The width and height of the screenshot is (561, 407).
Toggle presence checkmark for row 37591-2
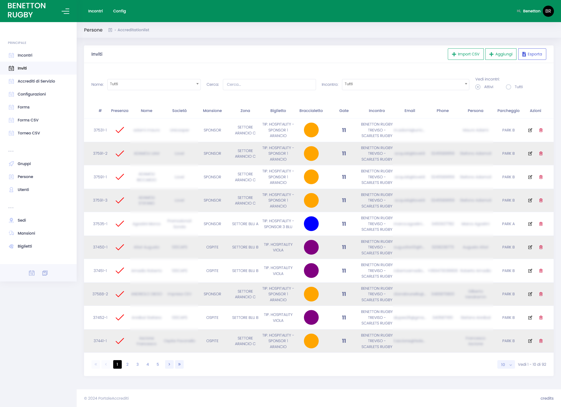(x=120, y=154)
